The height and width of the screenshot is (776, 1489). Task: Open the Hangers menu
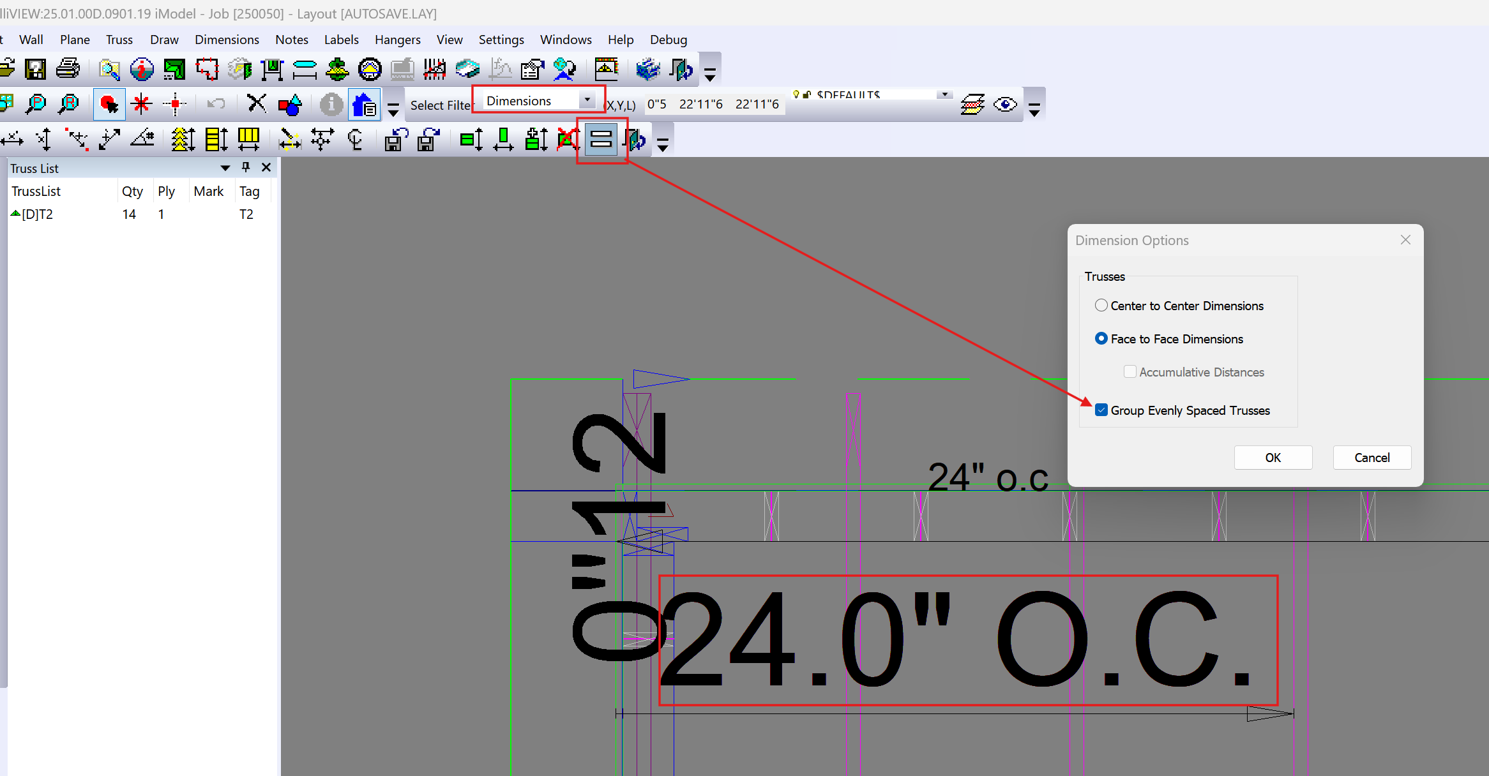point(397,40)
